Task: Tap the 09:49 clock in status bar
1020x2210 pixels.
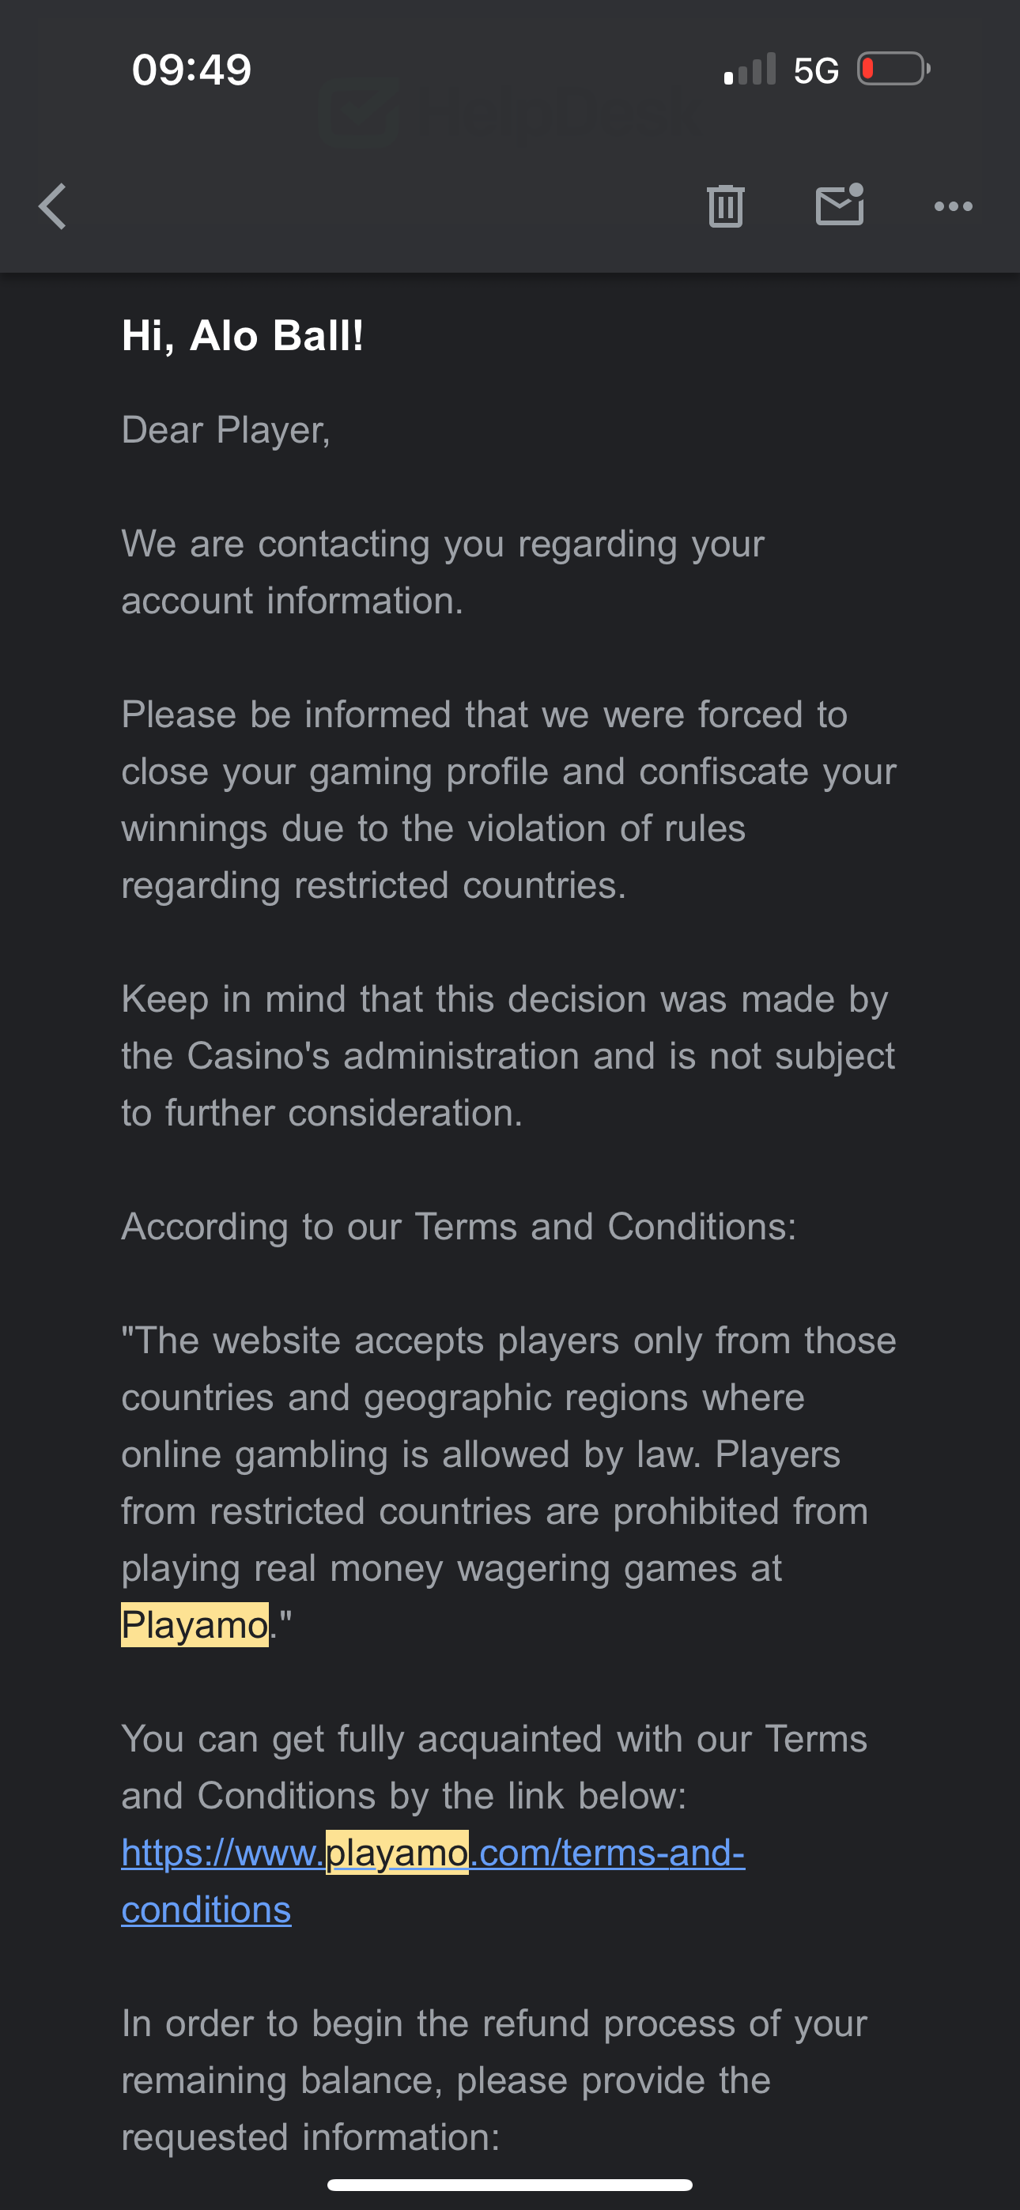Action: click(x=191, y=69)
